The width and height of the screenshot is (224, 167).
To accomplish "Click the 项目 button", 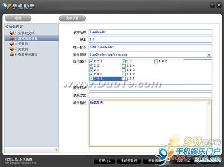I will [18, 18].
